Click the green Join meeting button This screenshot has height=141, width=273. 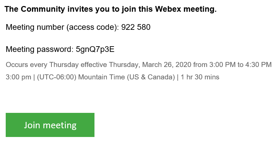(x=50, y=125)
